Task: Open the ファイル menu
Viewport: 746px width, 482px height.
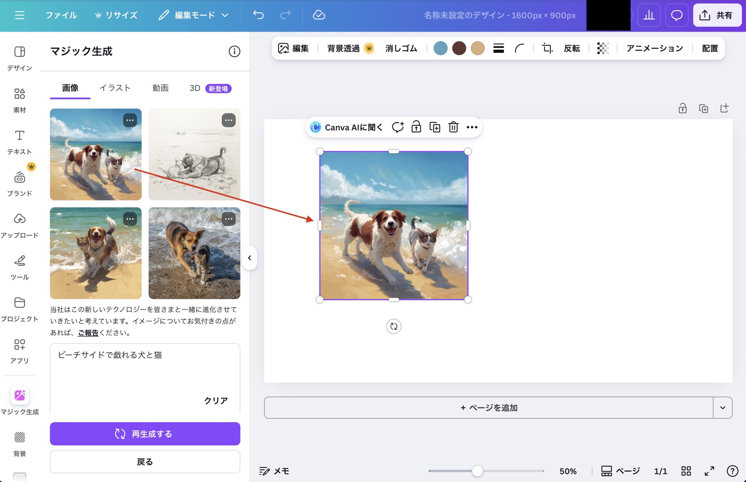Action: [x=61, y=15]
